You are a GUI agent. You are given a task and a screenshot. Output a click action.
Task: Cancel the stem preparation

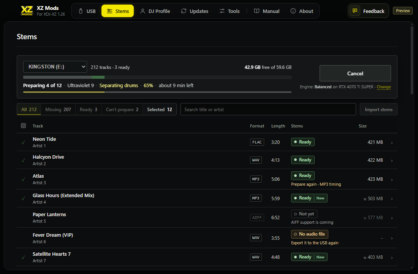[355, 73]
